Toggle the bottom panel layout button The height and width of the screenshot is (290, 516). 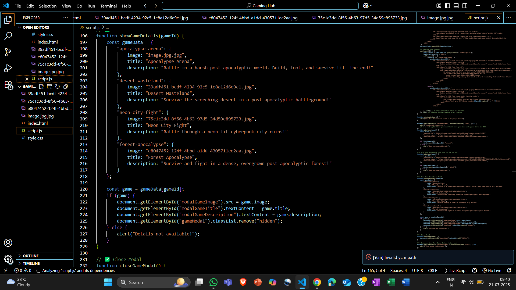[456, 6]
